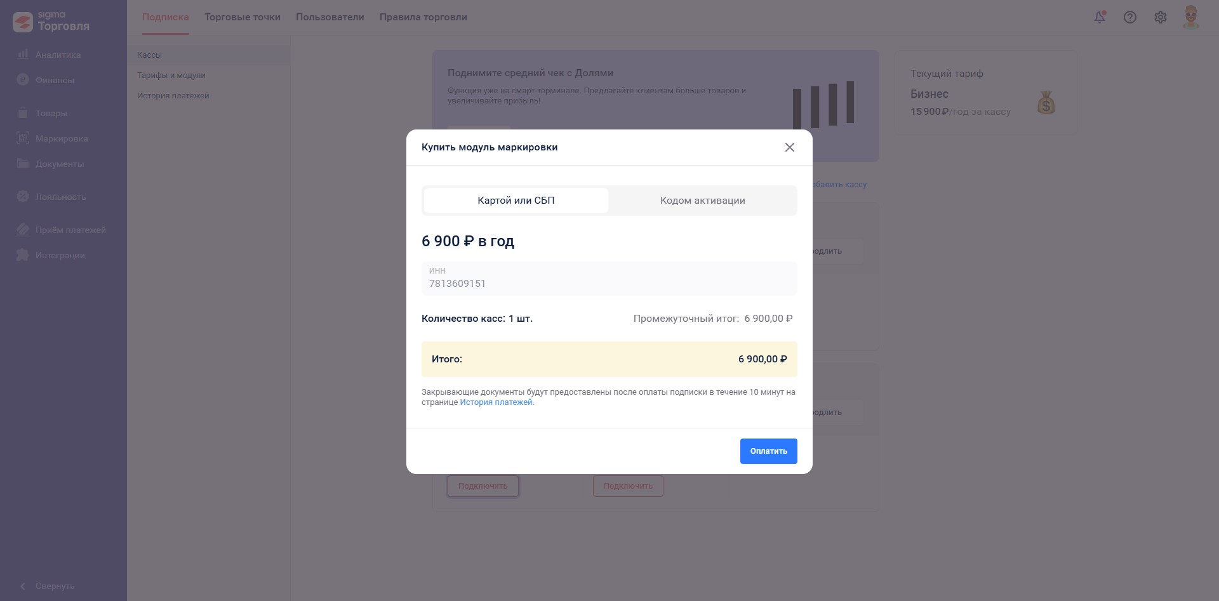Open settings gear icon

[x=1161, y=17]
